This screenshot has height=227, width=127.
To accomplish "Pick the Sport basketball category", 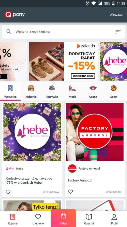I will 114,92.
